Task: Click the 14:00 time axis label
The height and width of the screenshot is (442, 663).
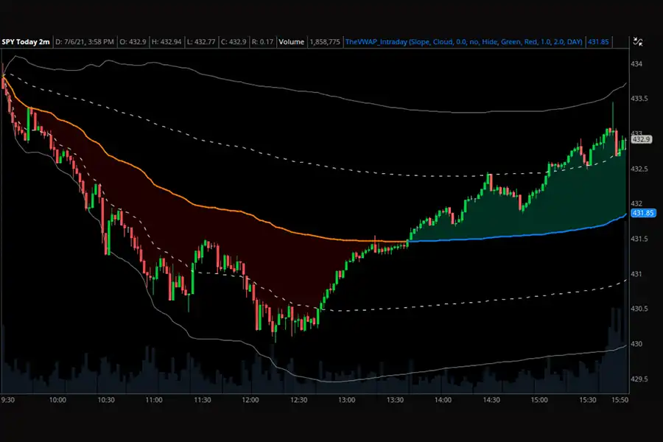Action: point(443,400)
